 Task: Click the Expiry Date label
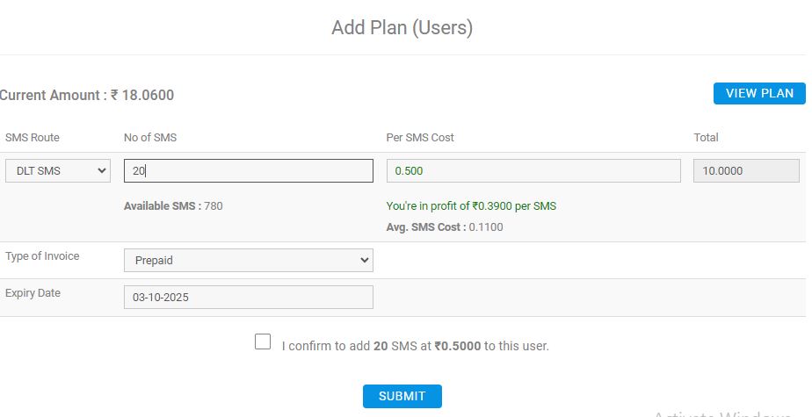pyautogui.click(x=33, y=293)
